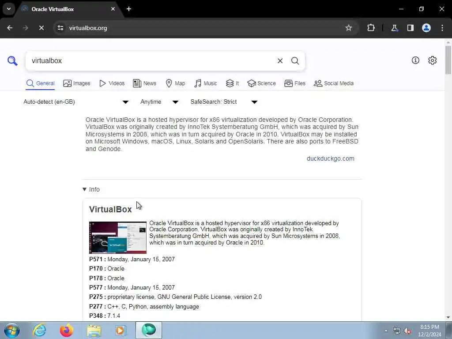Switch to the Images category

coord(77,83)
